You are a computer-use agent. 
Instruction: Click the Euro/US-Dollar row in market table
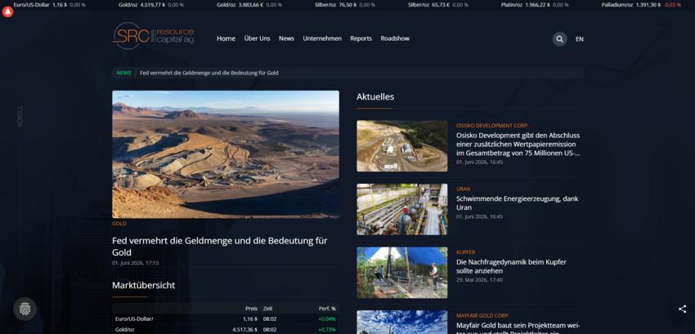coord(226,319)
